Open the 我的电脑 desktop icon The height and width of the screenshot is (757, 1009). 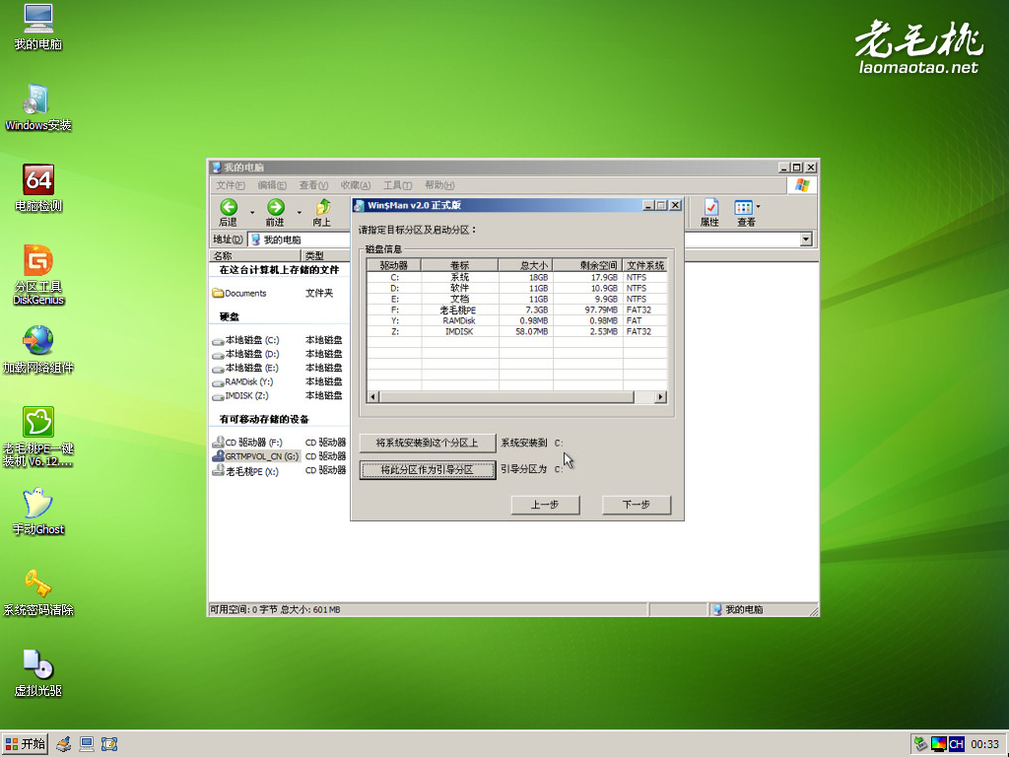coord(38,27)
